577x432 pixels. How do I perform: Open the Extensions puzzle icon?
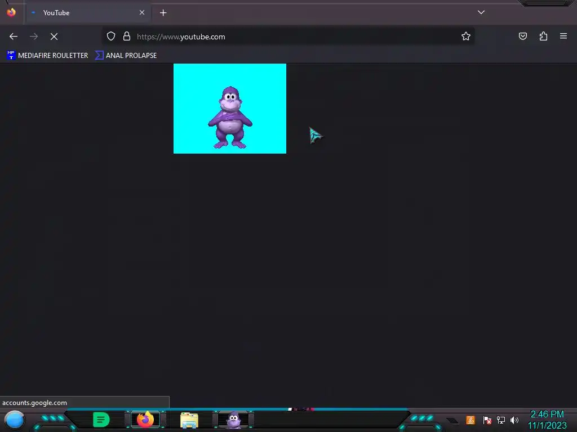coord(543,36)
